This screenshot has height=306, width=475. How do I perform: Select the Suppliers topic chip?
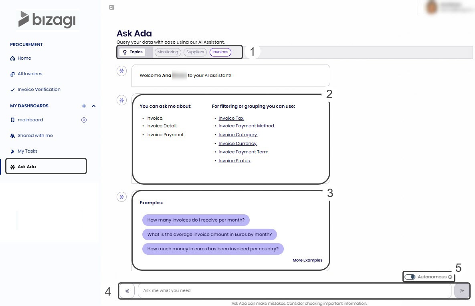click(x=195, y=52)
